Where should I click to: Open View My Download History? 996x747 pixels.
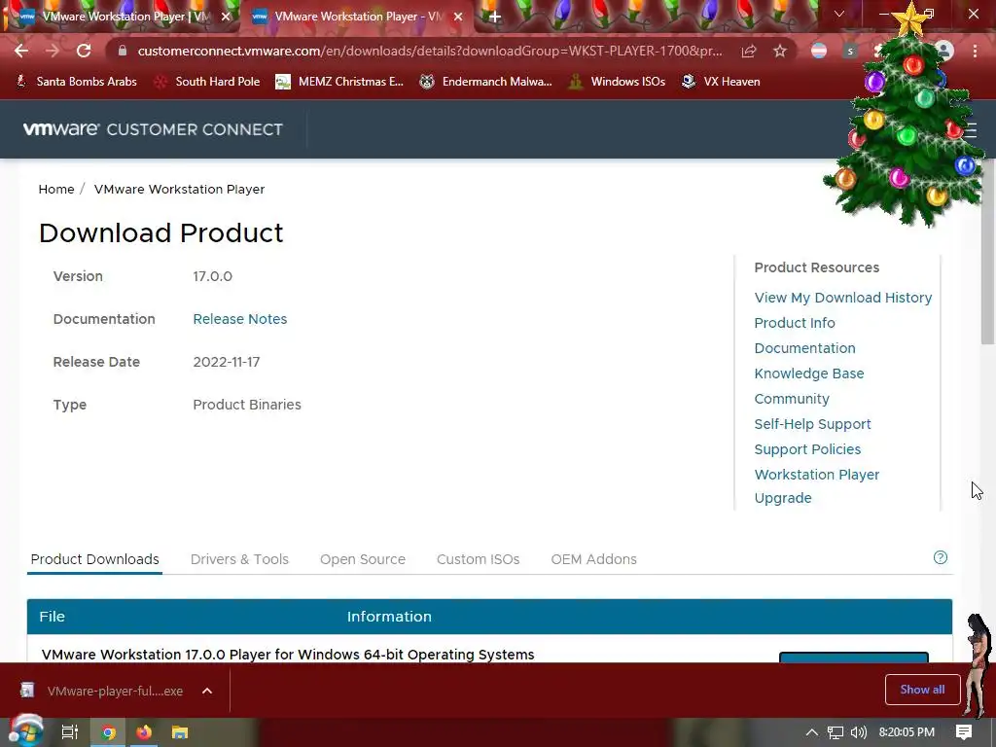click(843, 298)
